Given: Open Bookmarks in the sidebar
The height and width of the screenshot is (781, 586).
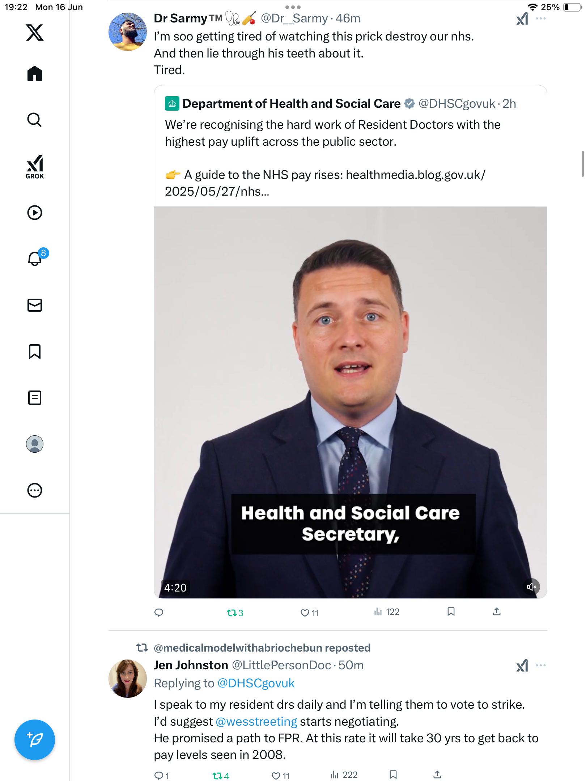Looking at the screenshot, I should coord(35,351).
